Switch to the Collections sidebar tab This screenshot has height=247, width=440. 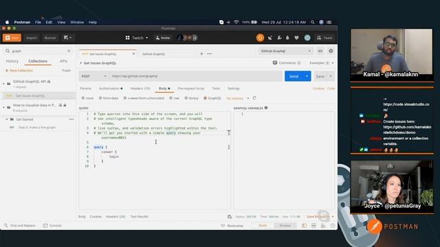(38, 61)
